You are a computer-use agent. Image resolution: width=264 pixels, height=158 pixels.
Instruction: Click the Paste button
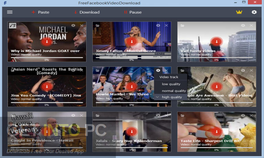click(41, 12)
